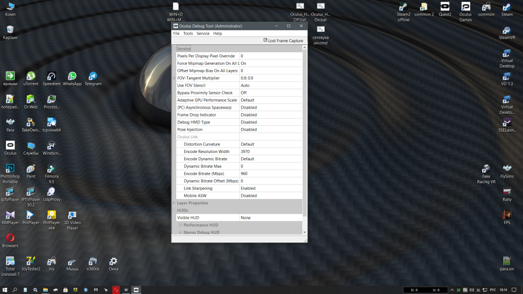Select Offset Mipmap Bias On All Layers label
Screen dimensions: 523x294
[207, 70]
